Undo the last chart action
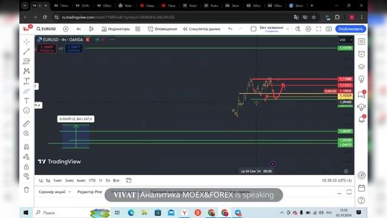The width and height of the screenshot is (387, 218). pyautogui.click(x=230, y=29)
